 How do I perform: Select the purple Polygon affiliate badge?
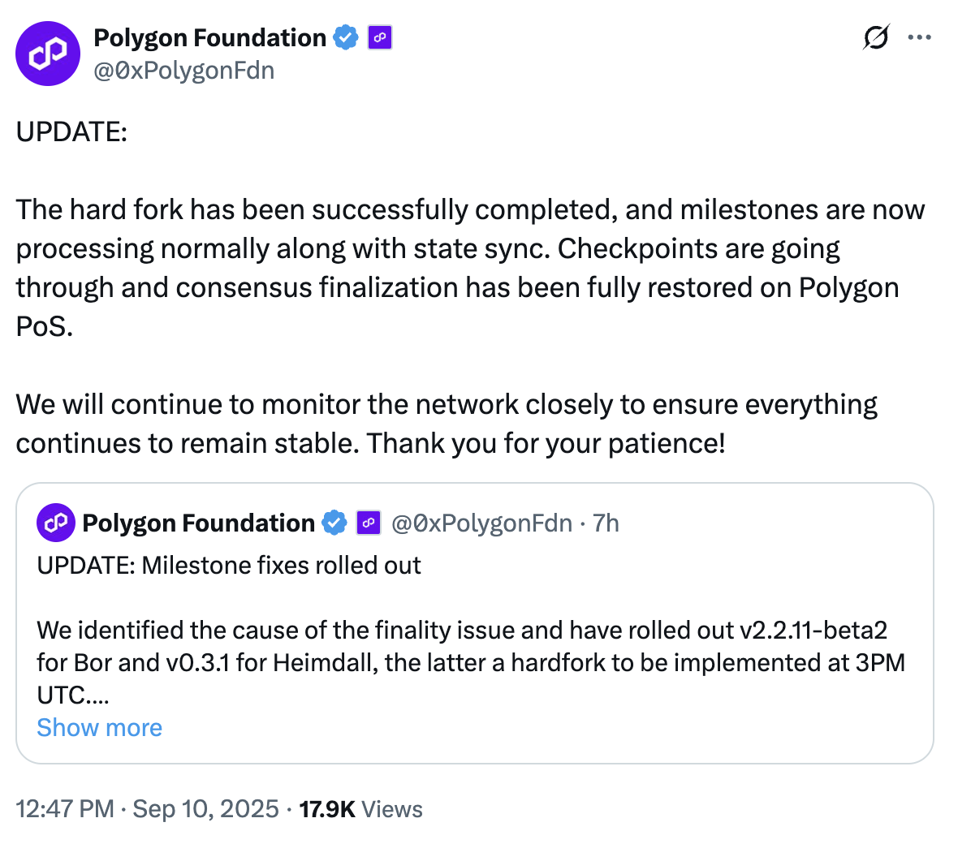[x=379, y=37]
